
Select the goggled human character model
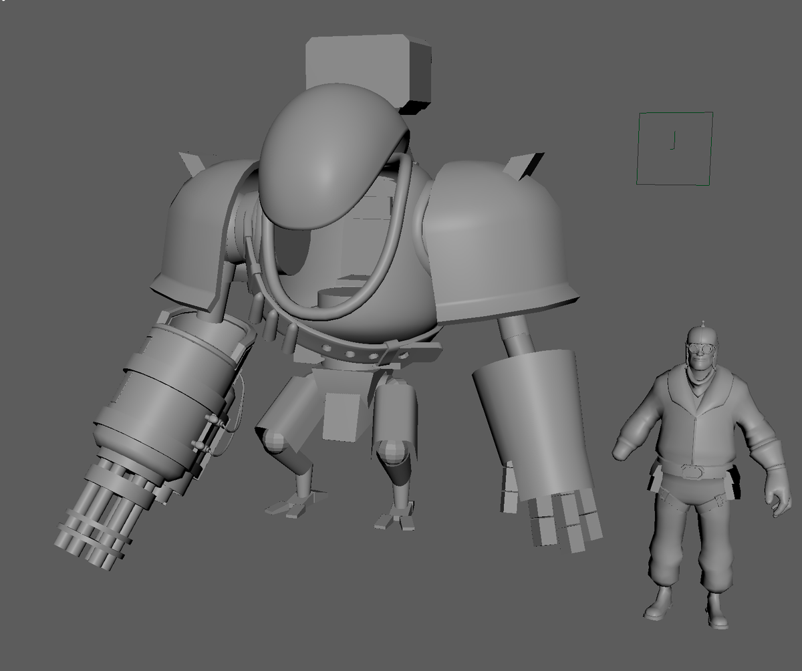pos(700,477)
